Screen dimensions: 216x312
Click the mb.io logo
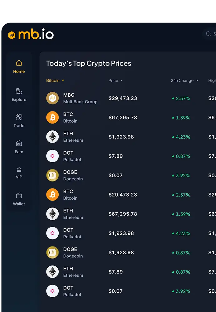(x=31, y=35)
